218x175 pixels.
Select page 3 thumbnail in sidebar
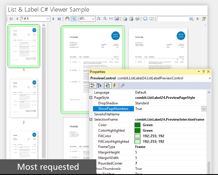[24, 145]
